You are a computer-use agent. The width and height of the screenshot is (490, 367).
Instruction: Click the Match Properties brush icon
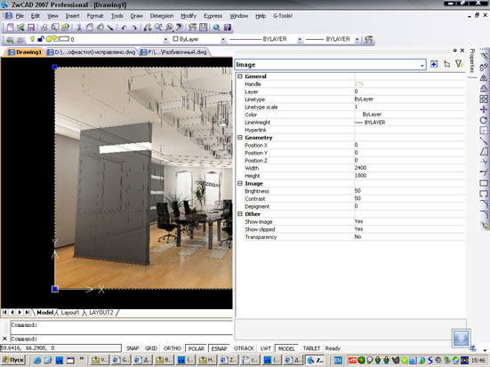click(110, 28)
